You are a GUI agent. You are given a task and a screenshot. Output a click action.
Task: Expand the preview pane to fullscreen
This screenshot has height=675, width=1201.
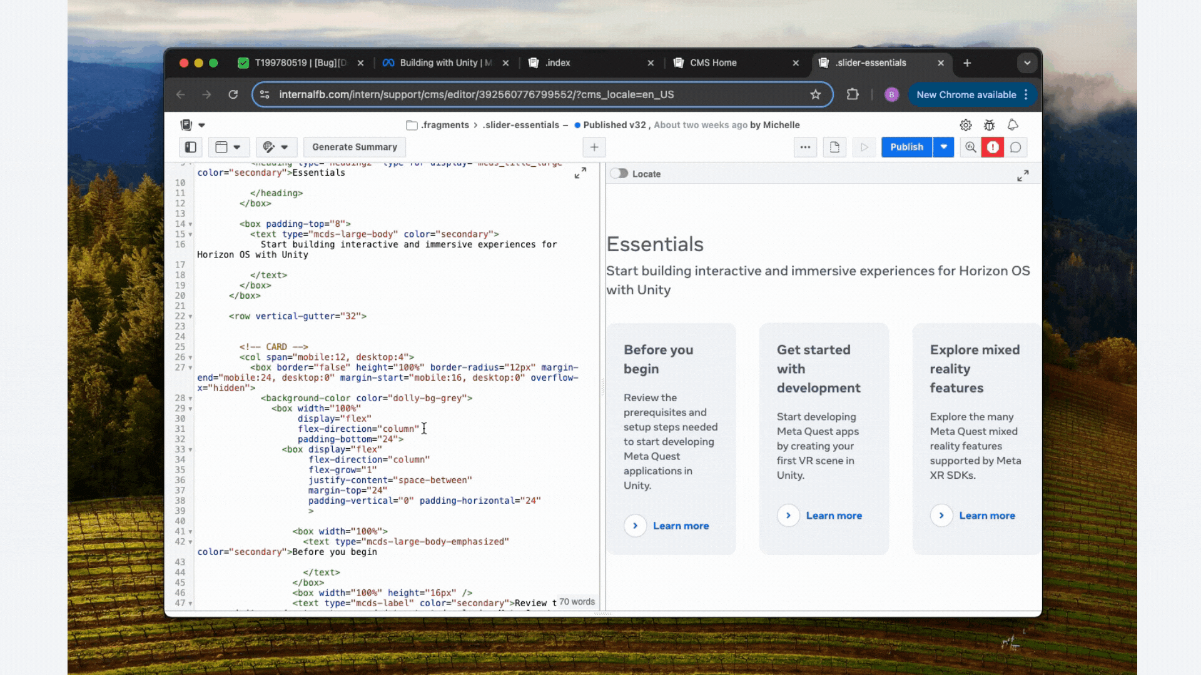click(1023, 176)
